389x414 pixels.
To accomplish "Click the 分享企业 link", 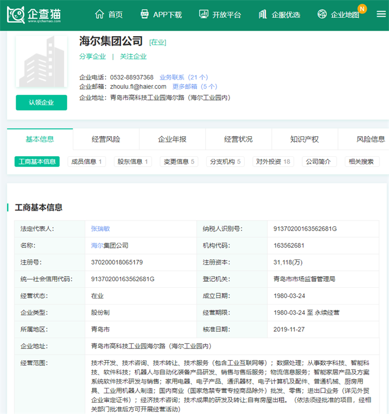I will click(92, 57).
